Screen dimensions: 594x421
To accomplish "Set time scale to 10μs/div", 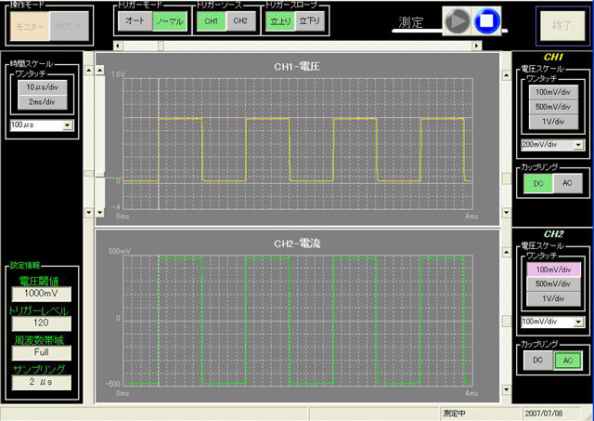I will 43,87.
